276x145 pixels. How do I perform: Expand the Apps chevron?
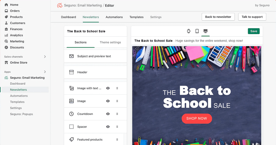click(x=45, y=72)
